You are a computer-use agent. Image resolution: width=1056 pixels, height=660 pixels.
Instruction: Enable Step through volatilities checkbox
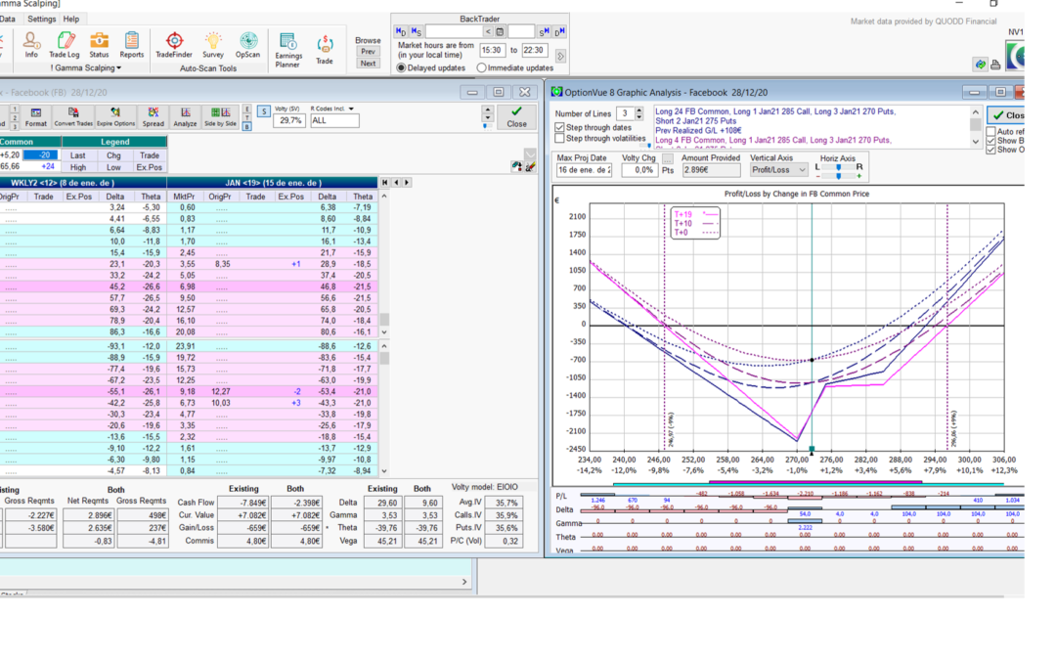click(x=559, y=138)
